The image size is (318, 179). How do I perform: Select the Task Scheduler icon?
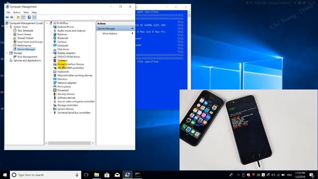click(x=15, y=31)
